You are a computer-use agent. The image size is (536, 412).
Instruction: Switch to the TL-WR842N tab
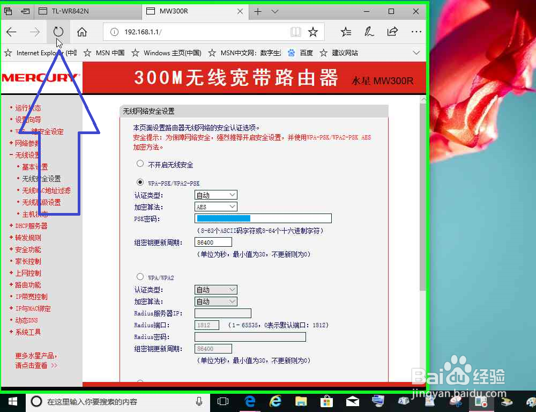87,11
